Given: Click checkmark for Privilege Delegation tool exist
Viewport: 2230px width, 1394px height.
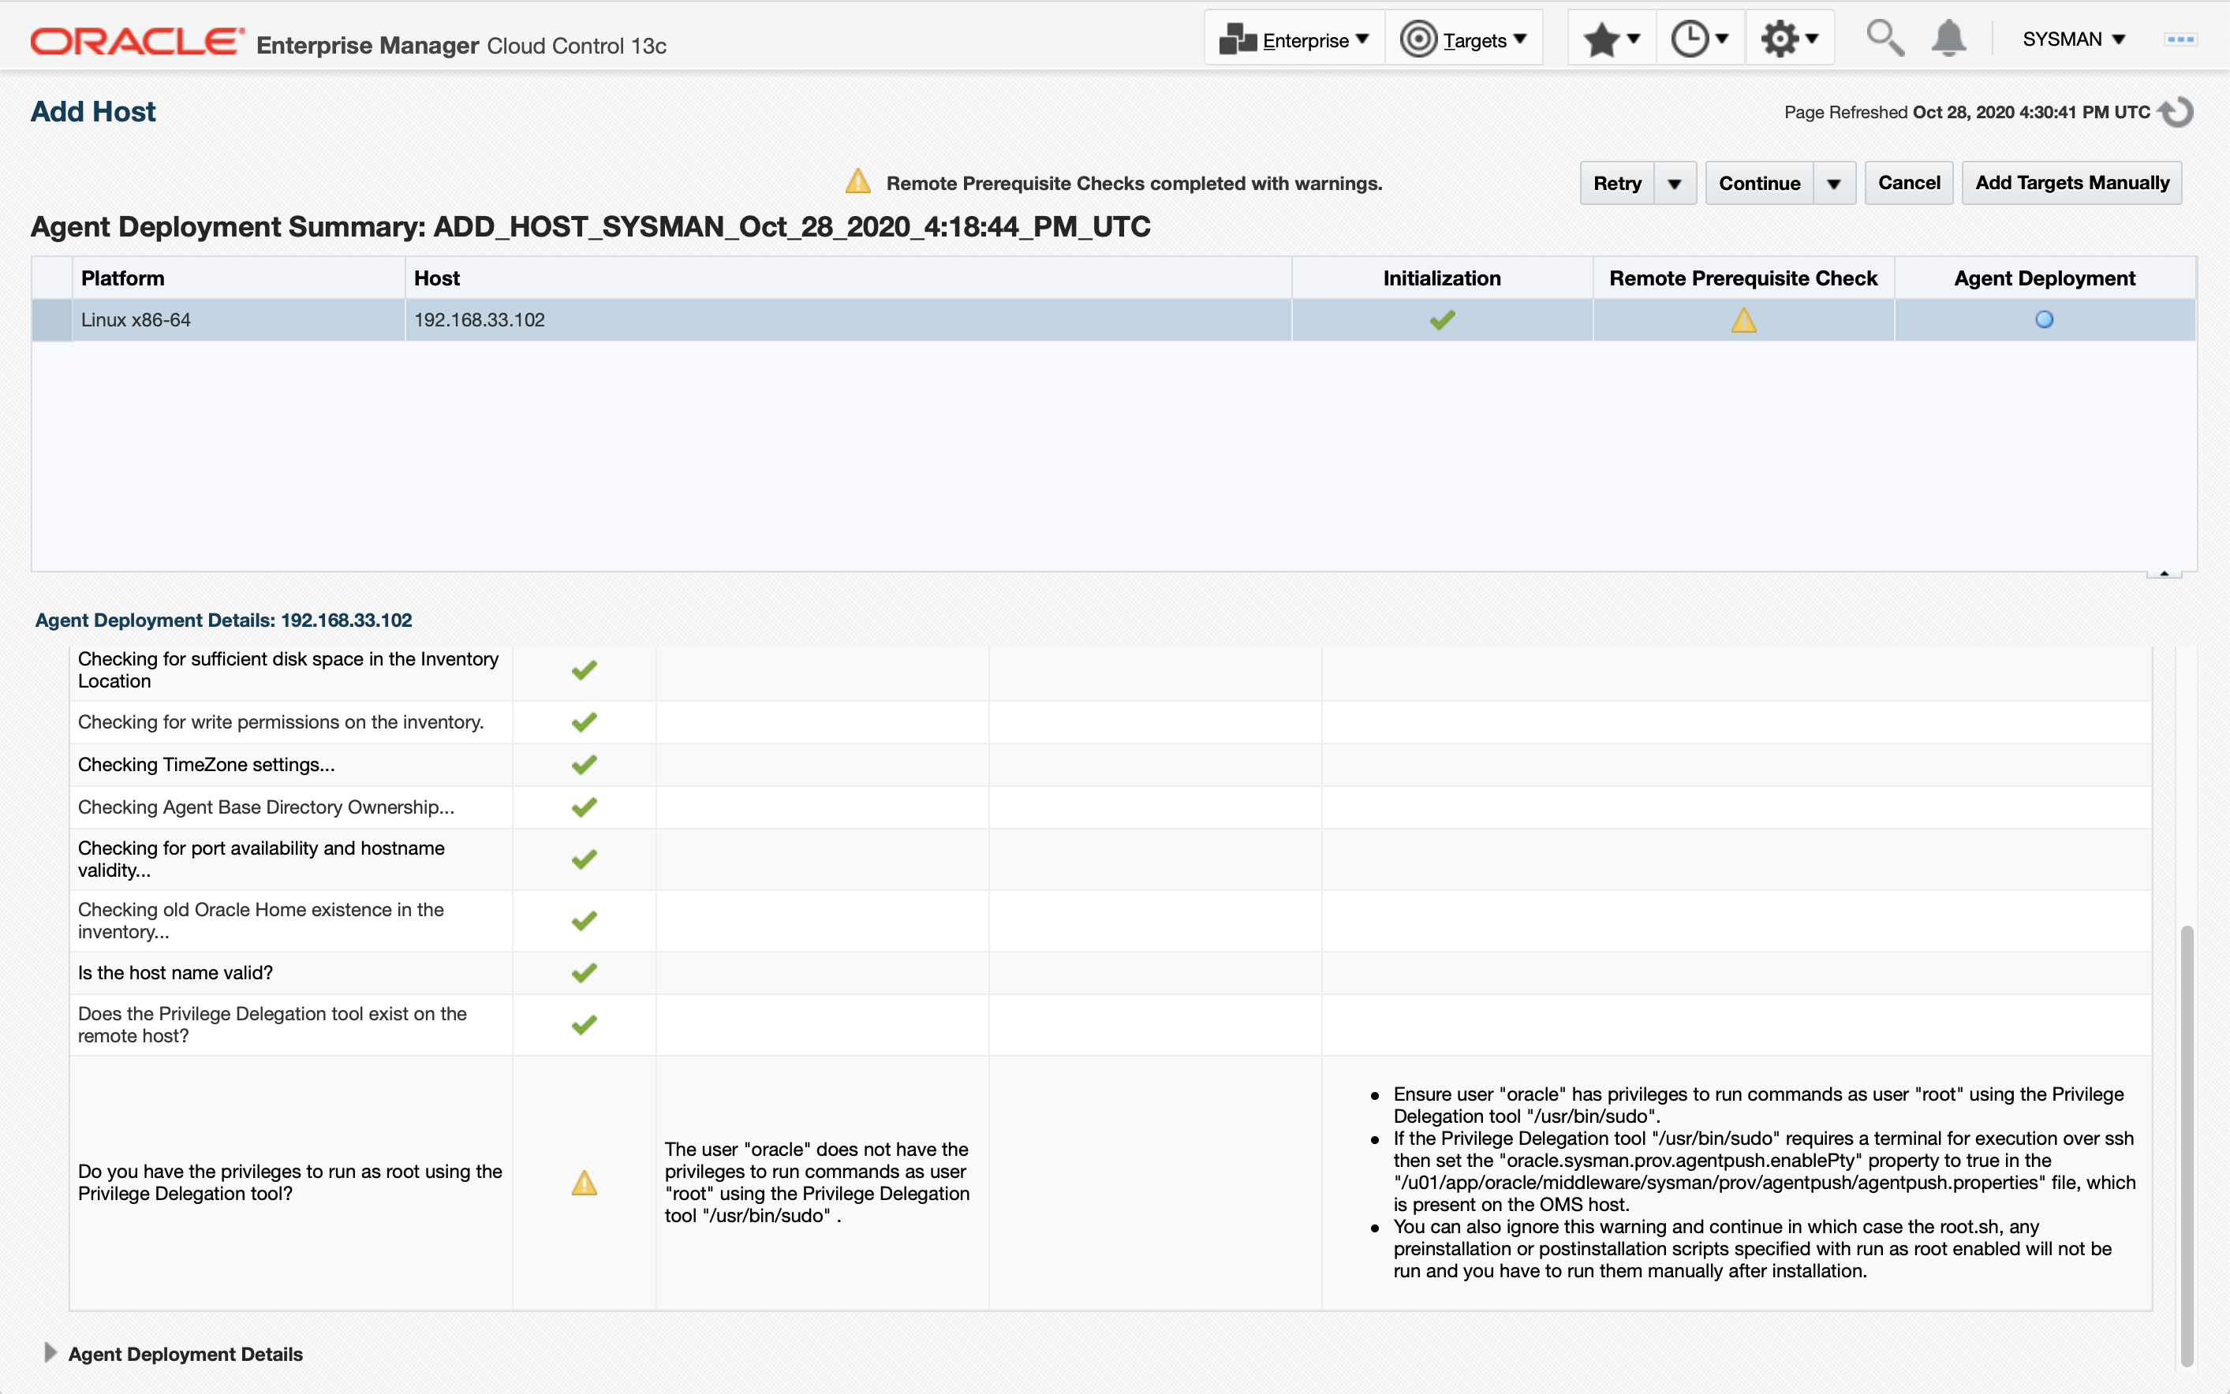Looking at the screenshot, I should point(584,1025).
